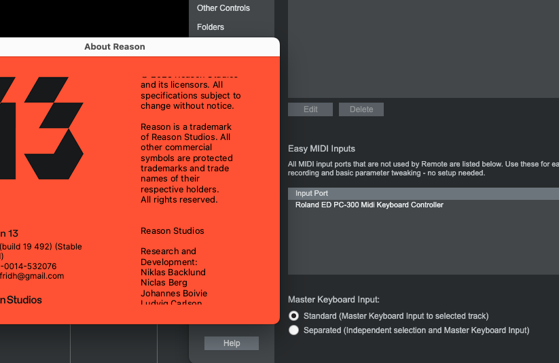Click the empty control surfaces list area
The width and height of the screenshot is (559, 363).
click(421, 48)
